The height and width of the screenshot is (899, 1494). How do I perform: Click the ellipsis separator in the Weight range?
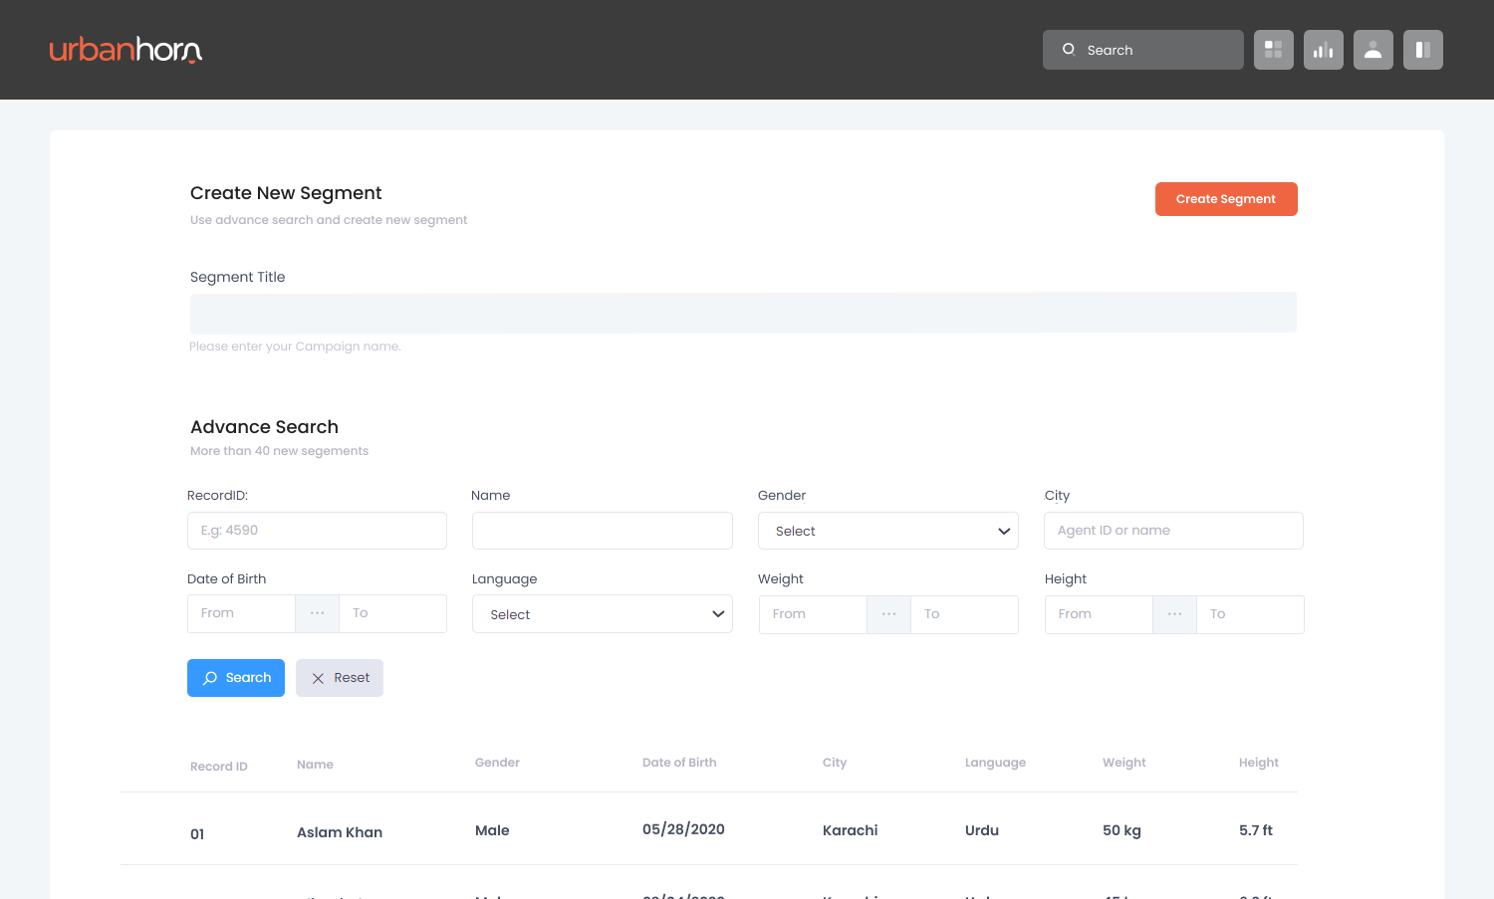(888, 614)
